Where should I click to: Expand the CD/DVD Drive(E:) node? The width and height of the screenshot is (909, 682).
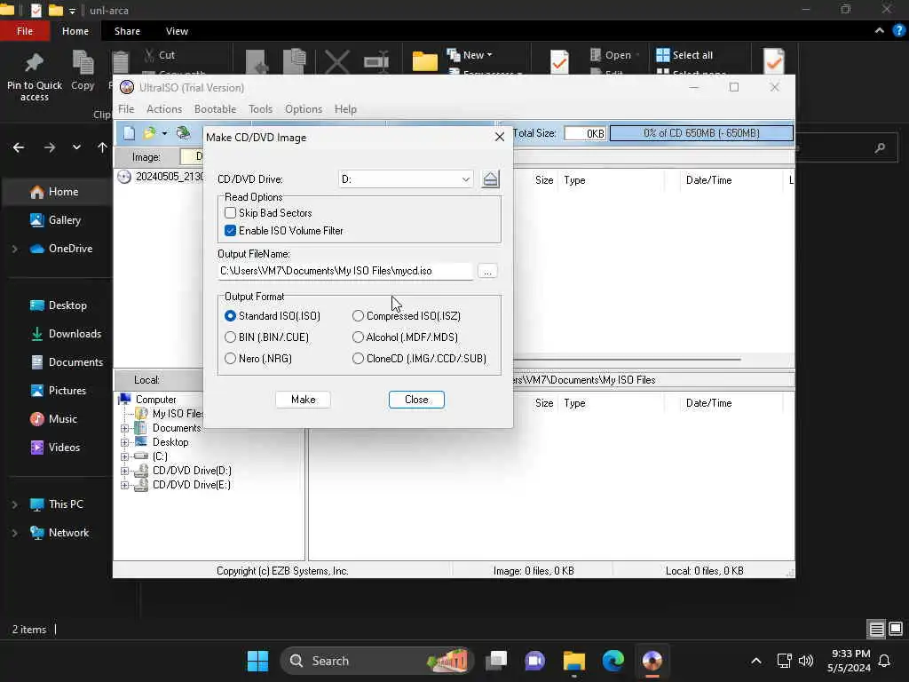point(124,486)
